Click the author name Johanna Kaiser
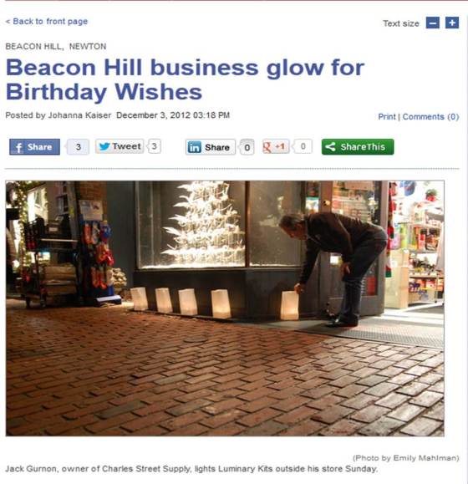 tap(79, 115)
